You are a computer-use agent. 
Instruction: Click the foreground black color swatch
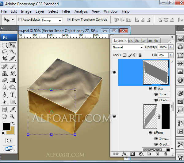6,126
